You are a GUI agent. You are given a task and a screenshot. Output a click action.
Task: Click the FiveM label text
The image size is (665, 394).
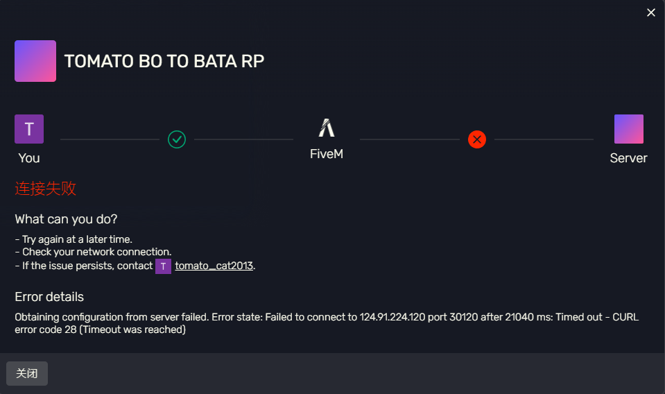[327, 154]
